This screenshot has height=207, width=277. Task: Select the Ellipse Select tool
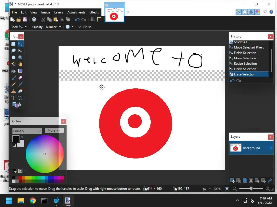click(14, 57)
